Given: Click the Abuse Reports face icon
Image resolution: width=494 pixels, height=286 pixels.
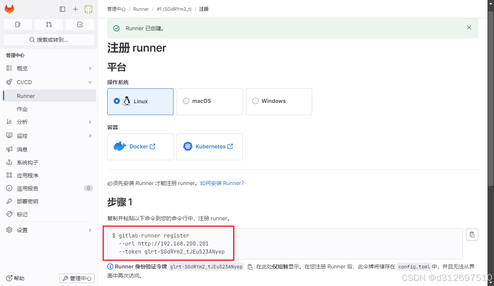Looking at the screenshot, I should pyautogui.click(x=9, y=188).
